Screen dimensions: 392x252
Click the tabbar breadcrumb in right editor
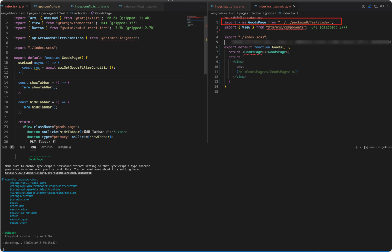[x=256, y=13]
